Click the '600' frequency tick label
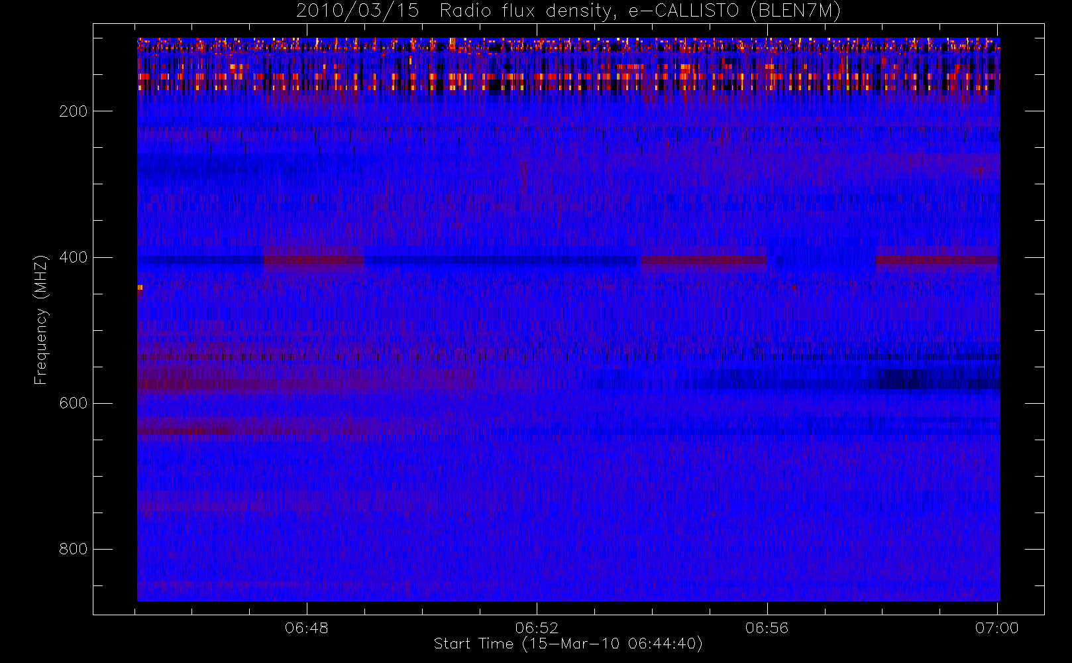The image size is (1072, 663). [73, 403]
